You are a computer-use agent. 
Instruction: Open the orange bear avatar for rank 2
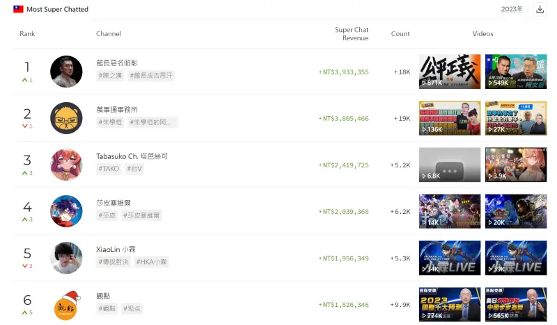(x=66, y=118)
